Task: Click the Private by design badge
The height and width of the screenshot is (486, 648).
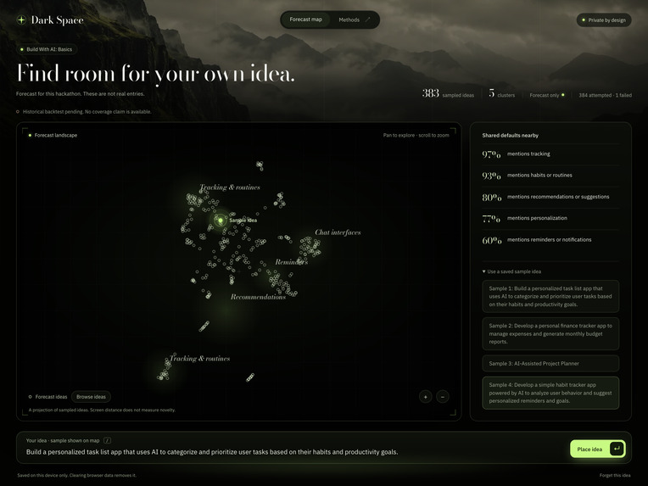Action: pyautogui.click(x=604, y=20)
